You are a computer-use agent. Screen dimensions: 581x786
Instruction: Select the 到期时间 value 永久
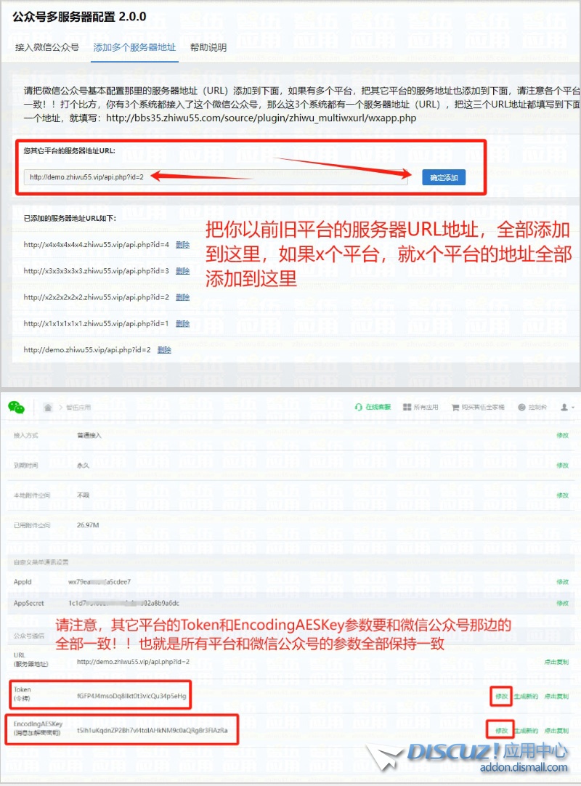(x=83, y=465)
